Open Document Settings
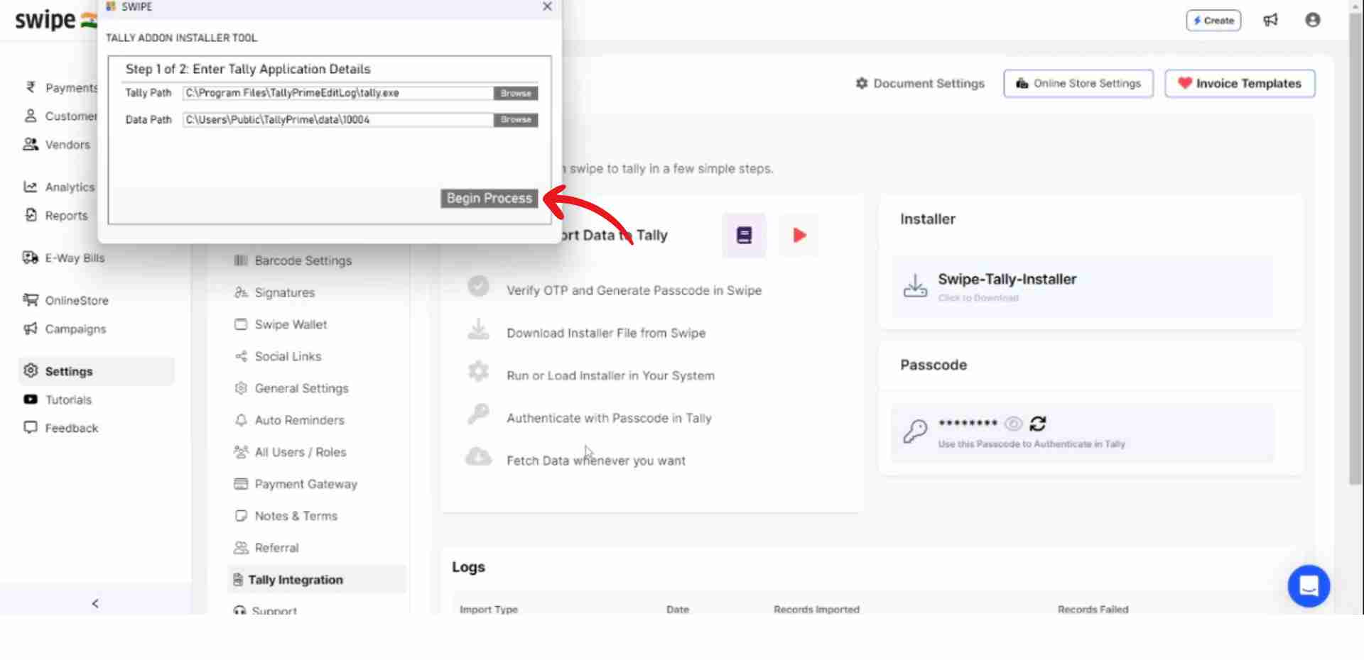This screenshot has width=1364, height=660. tap(920, 83)
